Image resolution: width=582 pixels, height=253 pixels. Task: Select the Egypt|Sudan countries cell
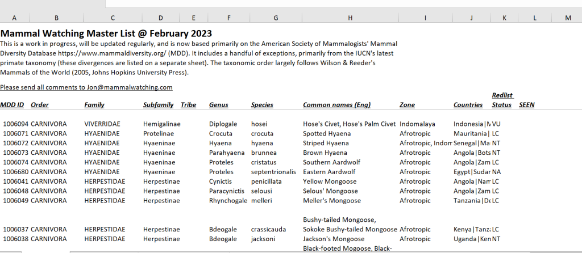click(471, 172)
